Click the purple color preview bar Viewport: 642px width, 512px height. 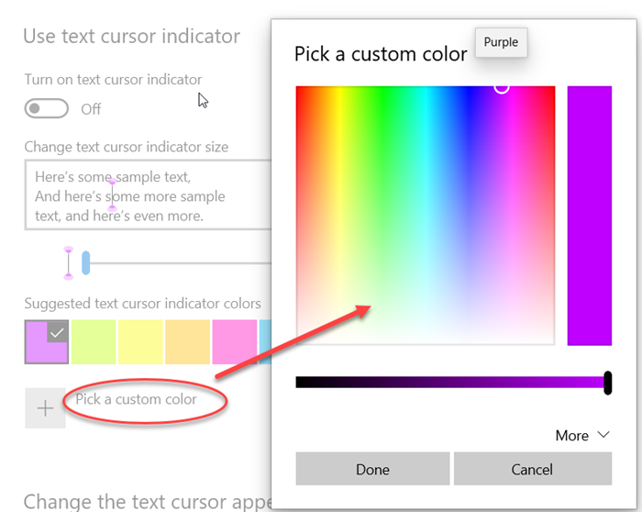click(589, 216)
